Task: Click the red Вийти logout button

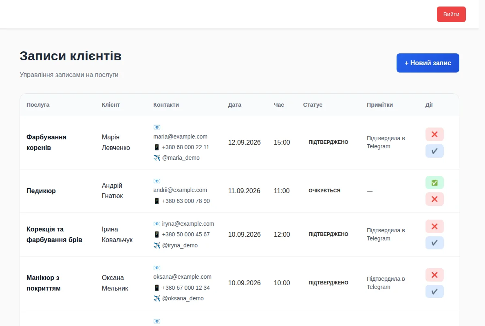Action: pyautogui.click(x=451, y=14)
